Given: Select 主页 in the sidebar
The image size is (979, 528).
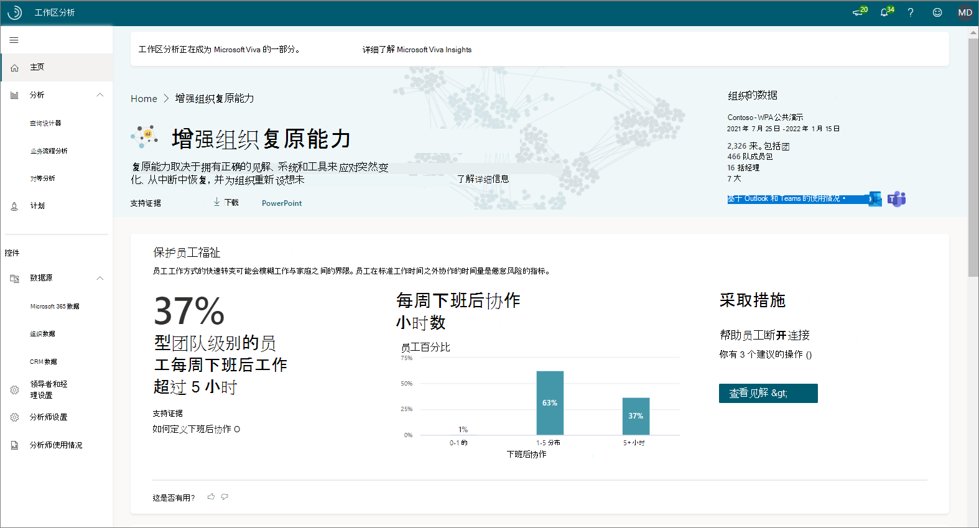Looking at the screenshot, I should [x=57, y=67].
